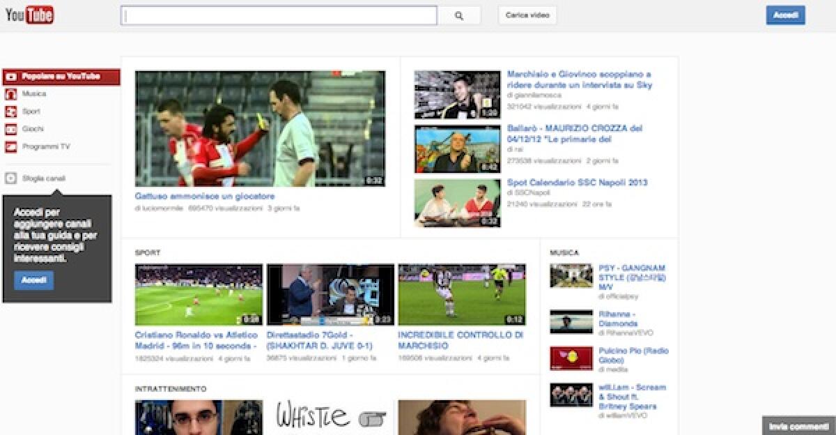Click the MUSICA section heading
The width and height of the screenshot is (836, 435).
click(x=564, y=253)
